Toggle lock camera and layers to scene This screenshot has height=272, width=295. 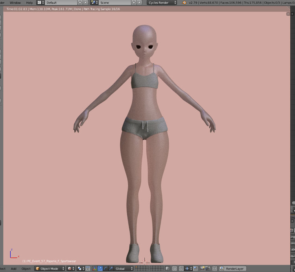point(168,268)
